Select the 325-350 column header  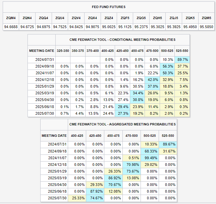[63, 51]
